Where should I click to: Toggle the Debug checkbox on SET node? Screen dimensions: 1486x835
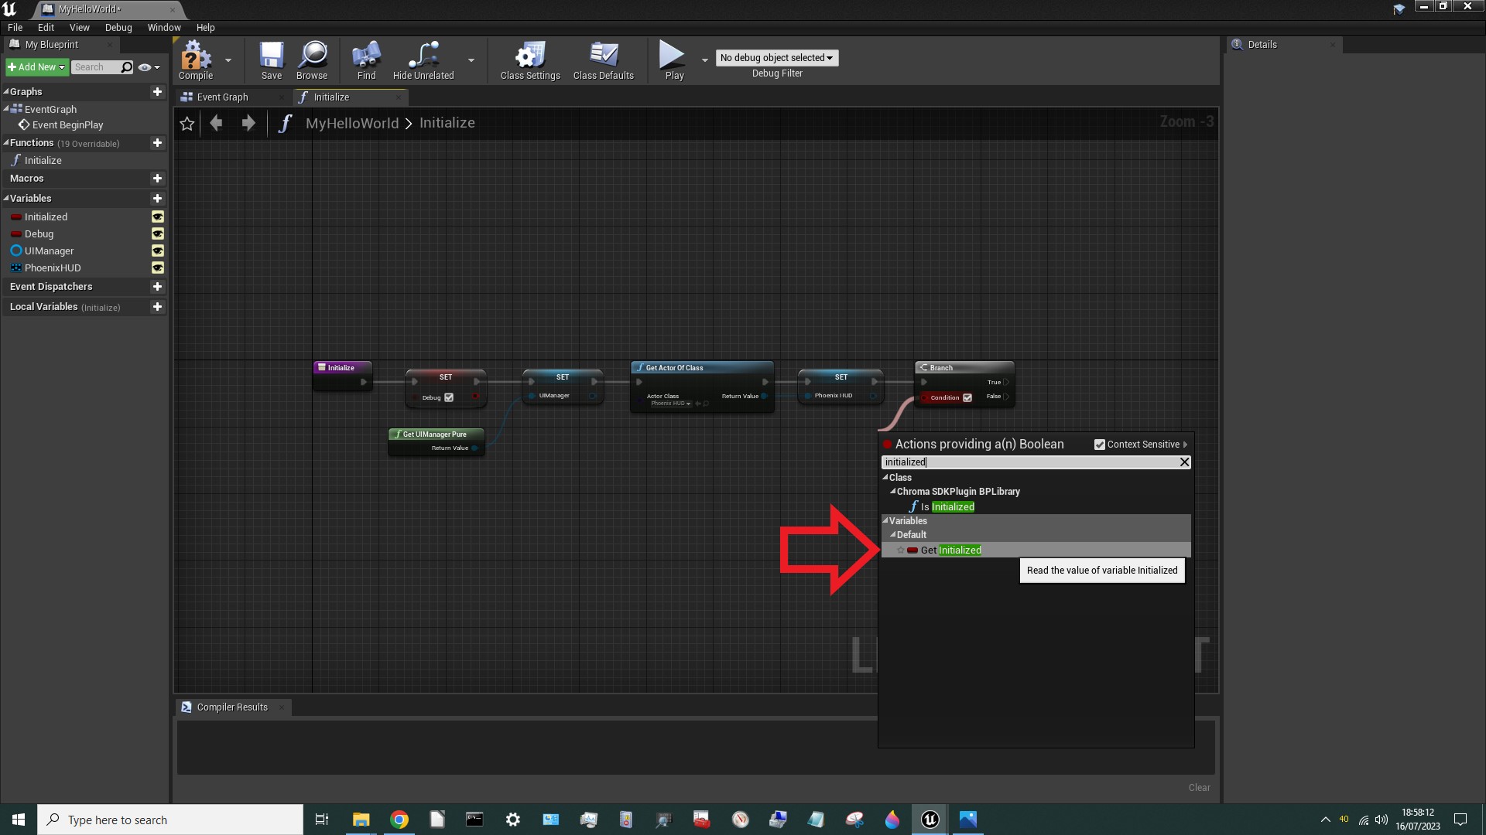coord(449,397)
